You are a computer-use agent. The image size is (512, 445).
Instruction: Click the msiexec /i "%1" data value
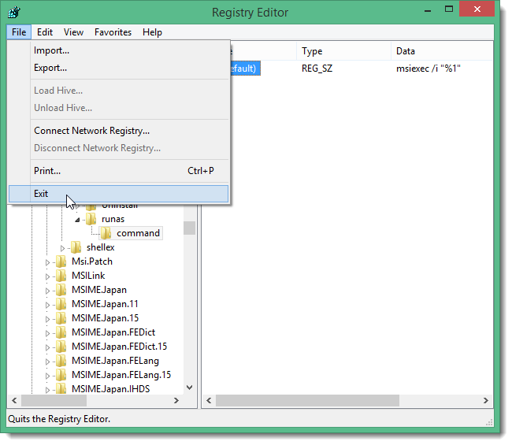pyautogui.click(x=428, y=69)
